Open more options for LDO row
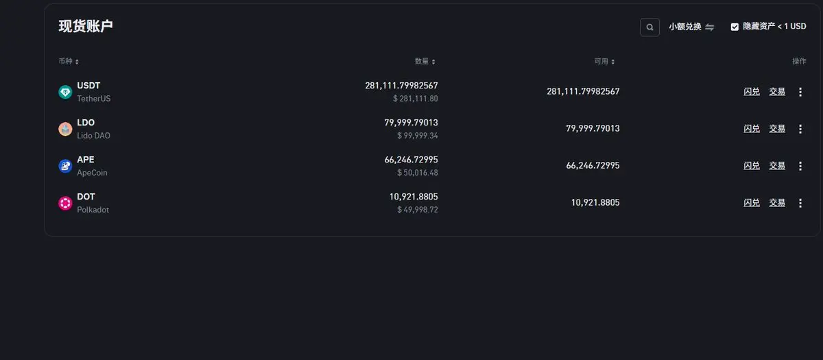The width and height of the screenshot is (823, 360). click(800, 129)
